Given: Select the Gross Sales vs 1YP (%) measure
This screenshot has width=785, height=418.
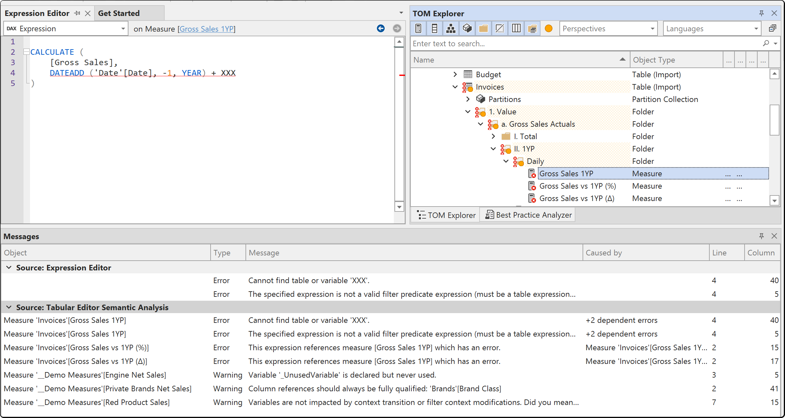Looking at the screenshot, I should pos(577,186).
